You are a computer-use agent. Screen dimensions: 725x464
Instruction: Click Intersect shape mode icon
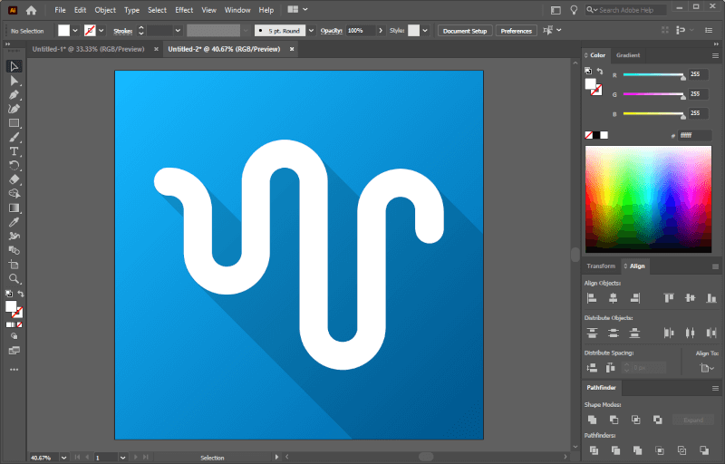[x=636, y=420]
